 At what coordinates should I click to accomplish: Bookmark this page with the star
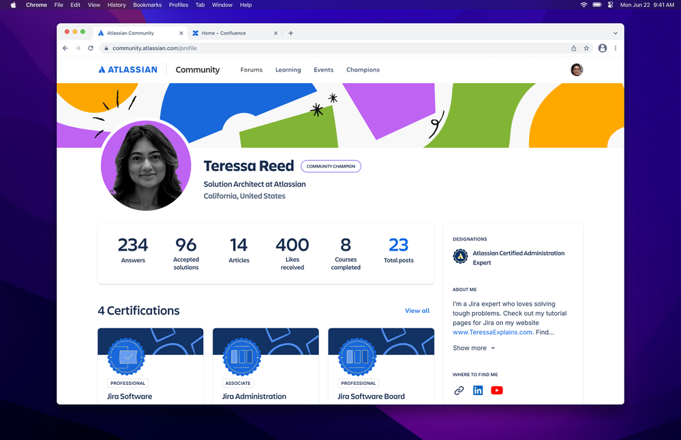pyautogui.click(x=586, y=48)
